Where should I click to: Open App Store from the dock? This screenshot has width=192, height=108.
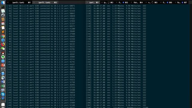click(3, 61)
